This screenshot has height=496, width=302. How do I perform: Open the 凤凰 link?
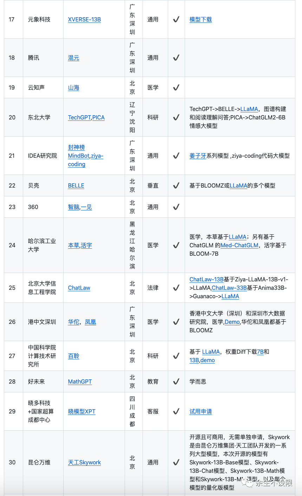(x=91, y=322)
